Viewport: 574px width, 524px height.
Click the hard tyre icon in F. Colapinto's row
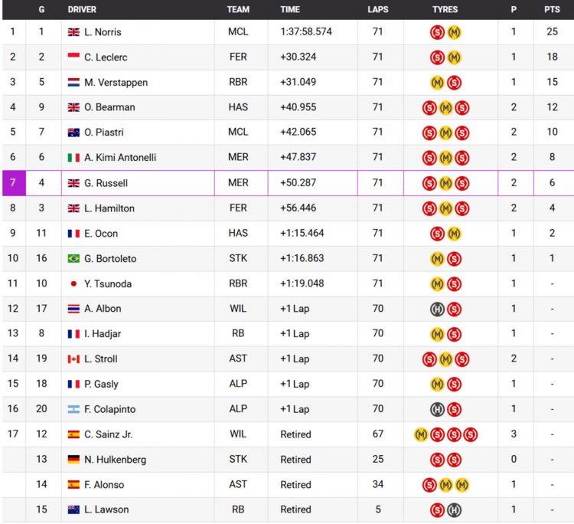[437, 409]
